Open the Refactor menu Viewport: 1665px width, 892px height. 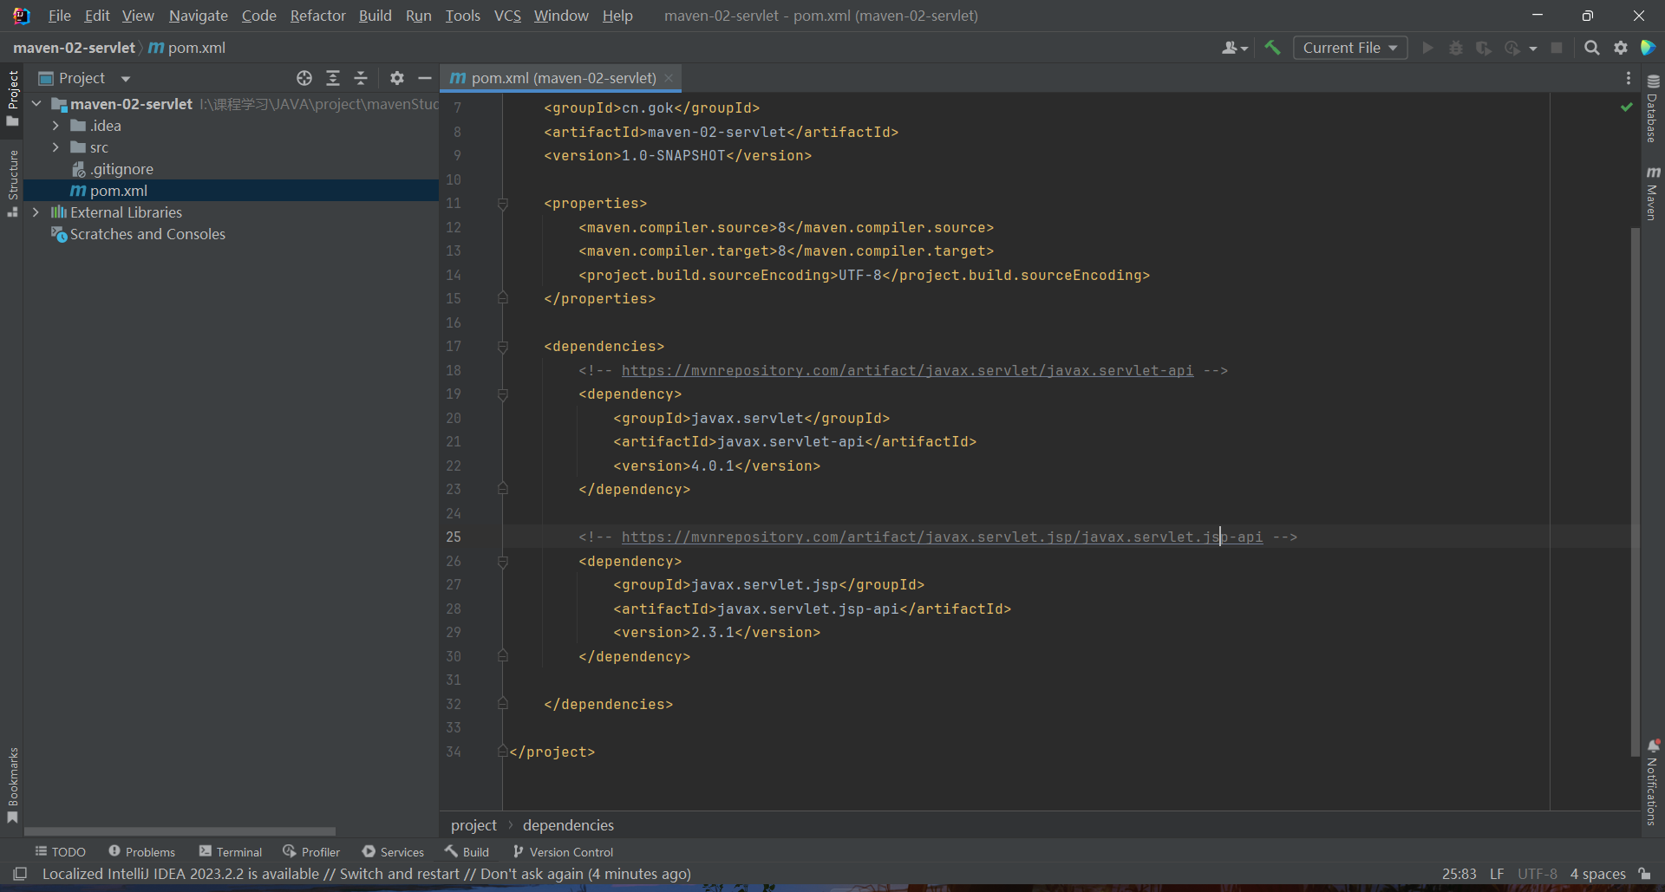pos(317,16)
